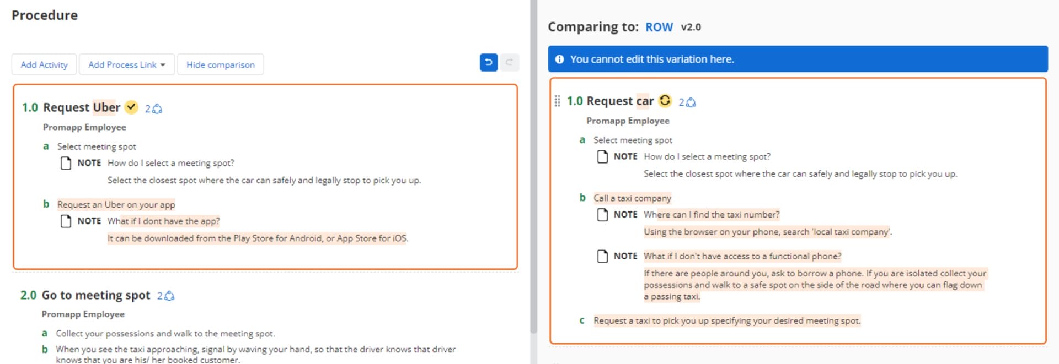1059x364 pixels.
Task: Grab the drag handle of Request car activity
Action: (557, 101)
